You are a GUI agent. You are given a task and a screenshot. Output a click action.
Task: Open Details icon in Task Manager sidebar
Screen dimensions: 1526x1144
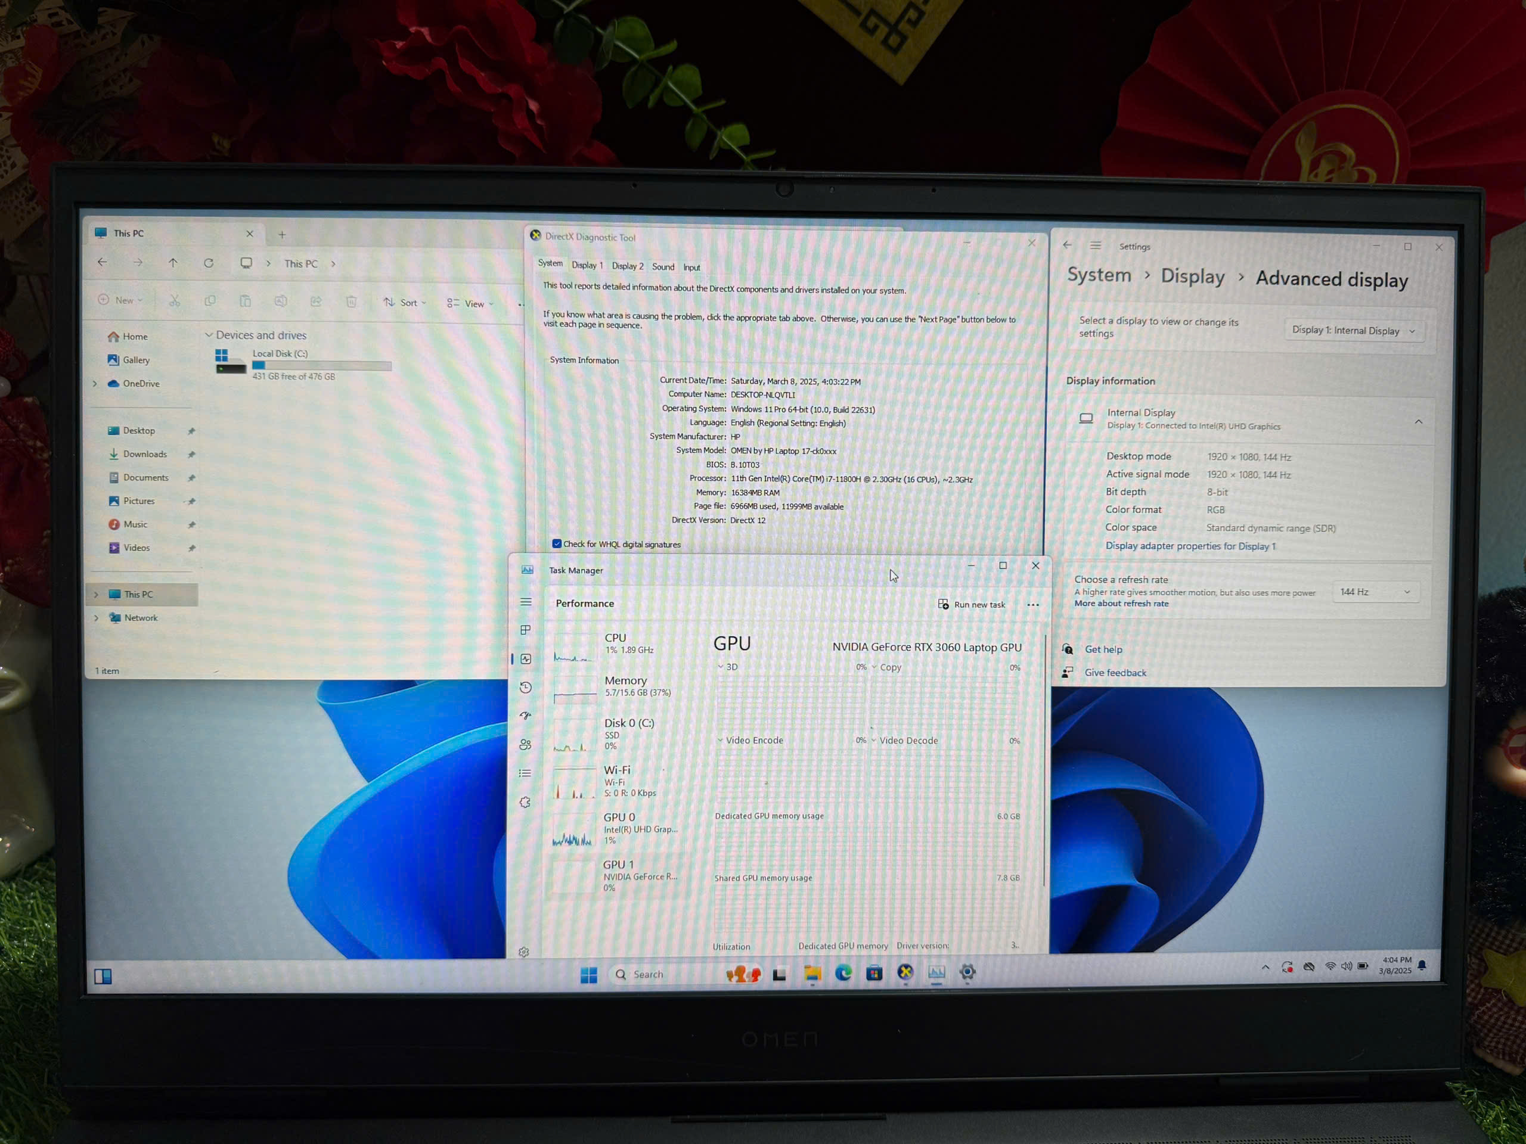click(525, 773)
